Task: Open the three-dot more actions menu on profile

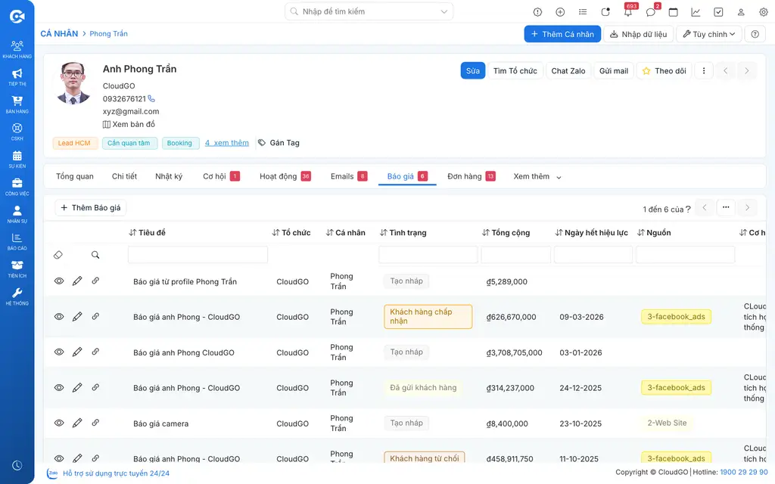Action: coord(704,71)
